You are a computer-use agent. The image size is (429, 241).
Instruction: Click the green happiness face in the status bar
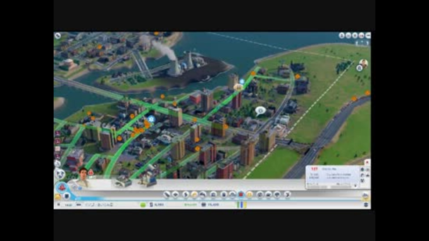[x=143, y=205]
